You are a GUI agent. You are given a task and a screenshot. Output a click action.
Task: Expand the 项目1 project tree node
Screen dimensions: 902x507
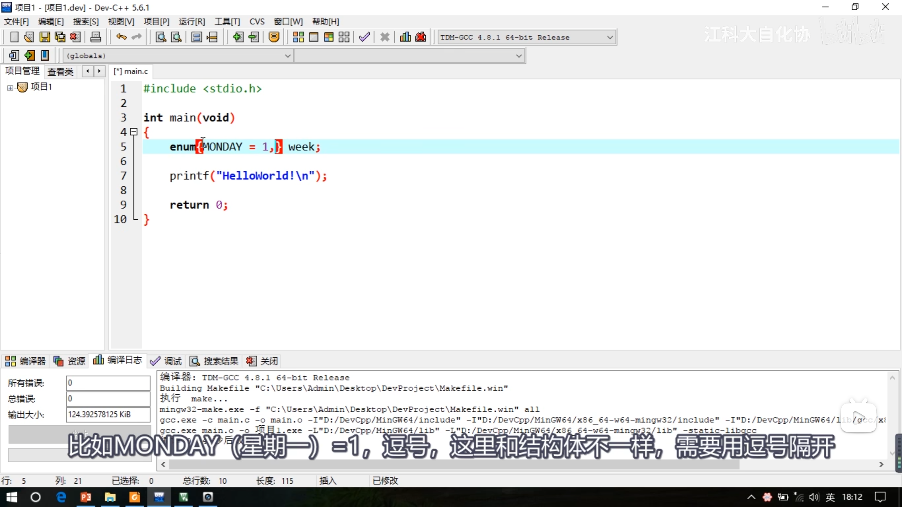point(10,88)
